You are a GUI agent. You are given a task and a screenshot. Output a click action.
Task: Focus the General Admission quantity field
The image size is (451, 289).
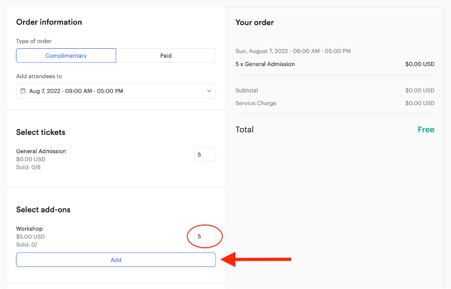(x=205, y=155)
